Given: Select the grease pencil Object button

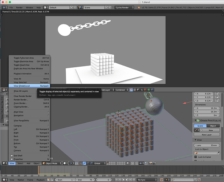Looking at the screenshot, I should click(213, 126).
